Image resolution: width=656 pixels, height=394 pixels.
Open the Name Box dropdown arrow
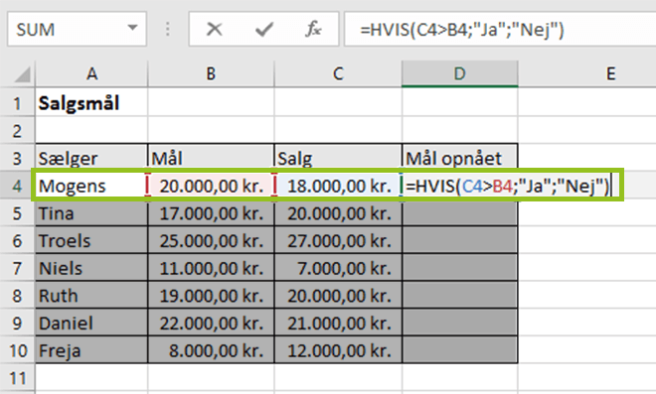click(x=132, y=28)
